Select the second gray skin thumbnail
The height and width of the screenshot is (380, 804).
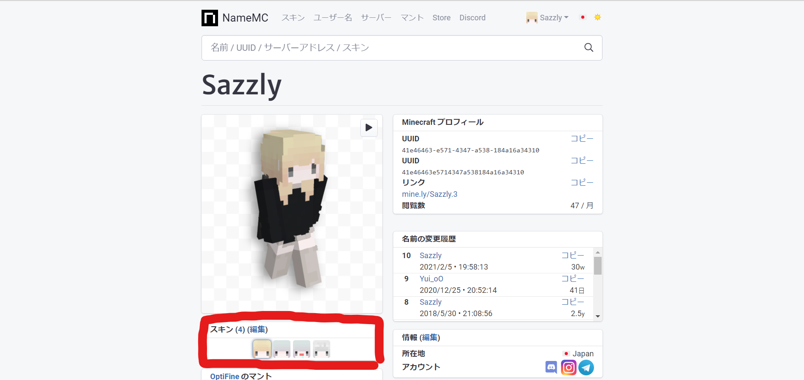282,349
